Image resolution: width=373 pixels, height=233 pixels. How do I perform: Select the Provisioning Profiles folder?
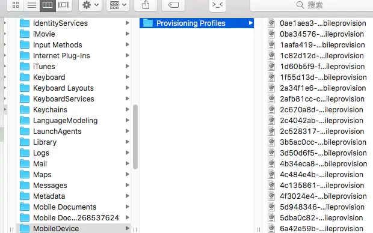(197, 23)
